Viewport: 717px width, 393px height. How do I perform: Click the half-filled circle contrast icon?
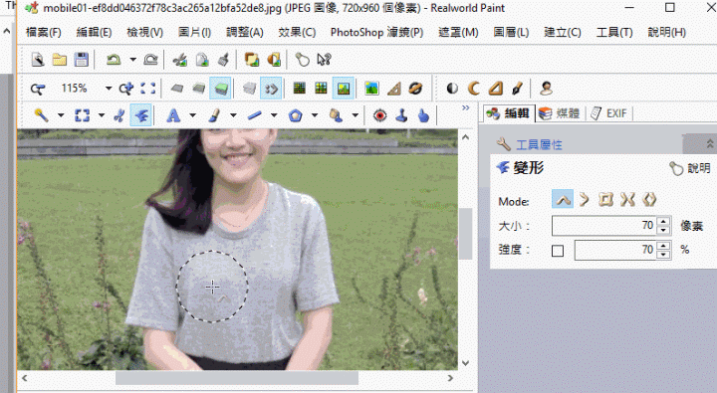(452, 89)
